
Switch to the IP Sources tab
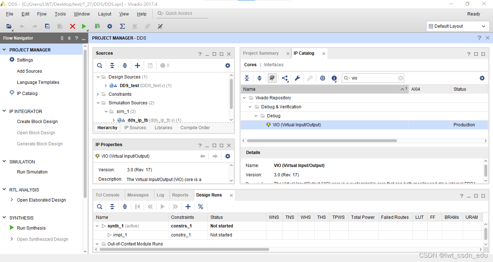coord(135,128)
